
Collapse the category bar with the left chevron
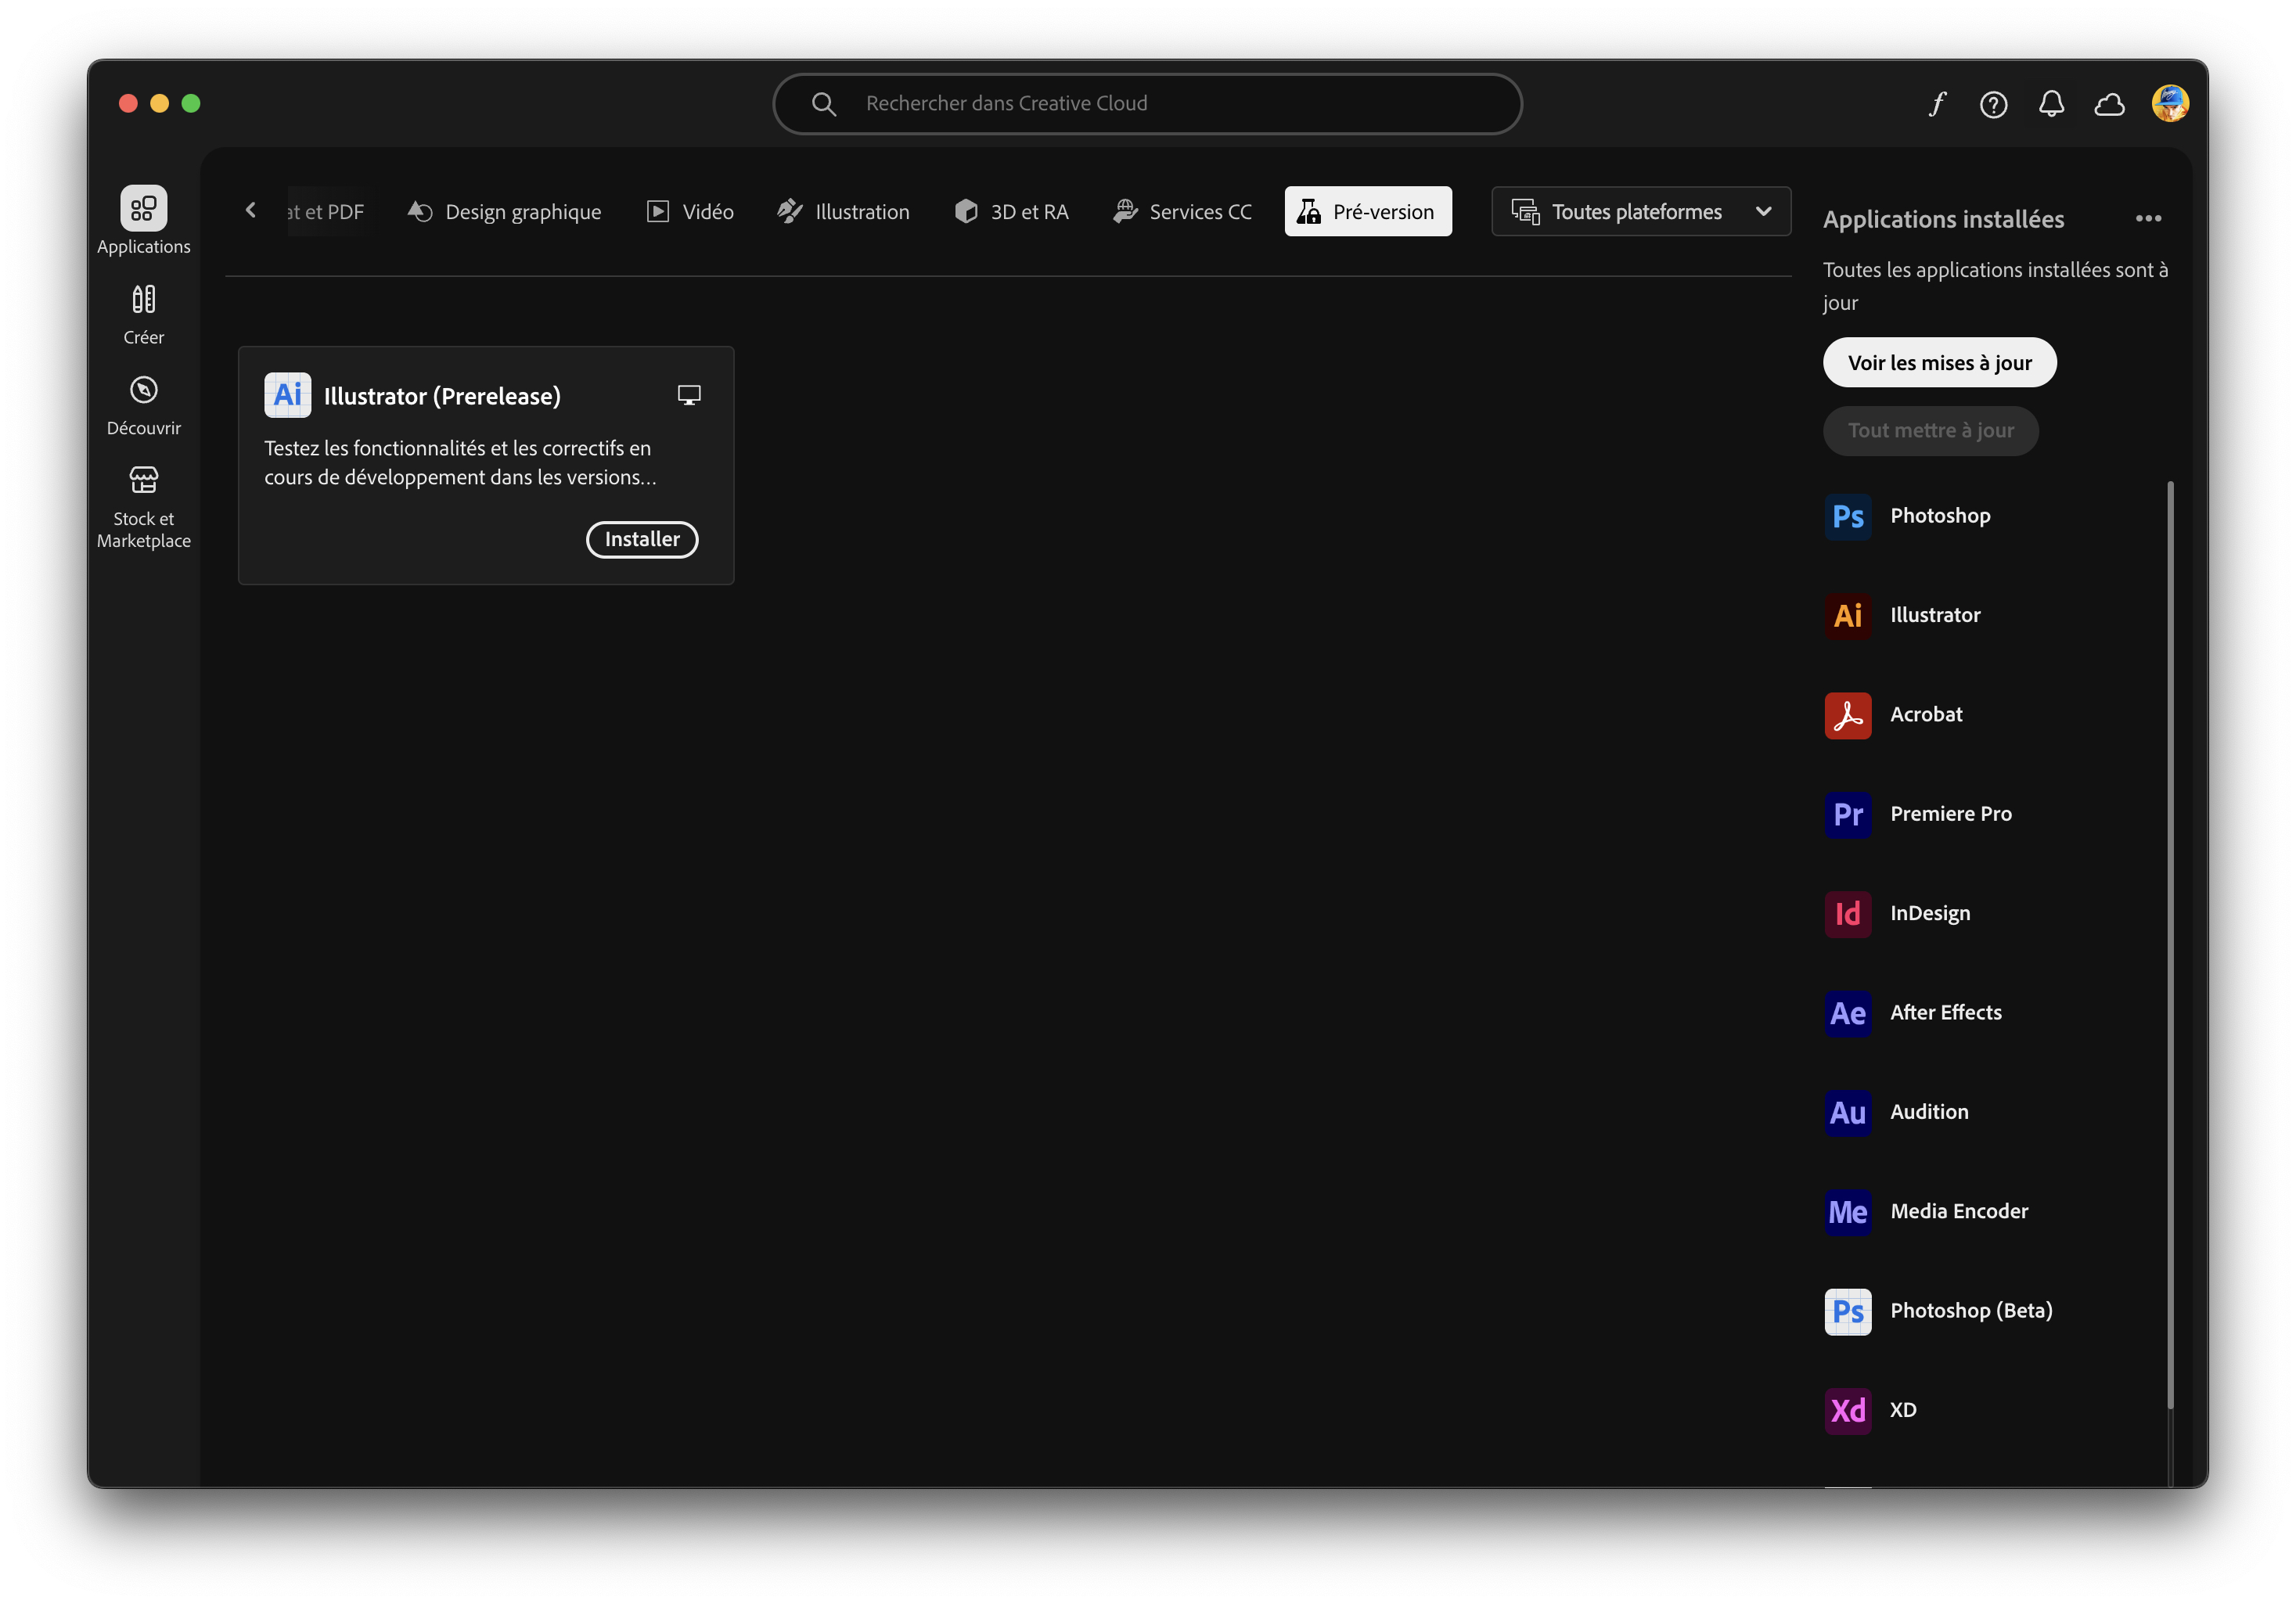click(x=250, y=210)
